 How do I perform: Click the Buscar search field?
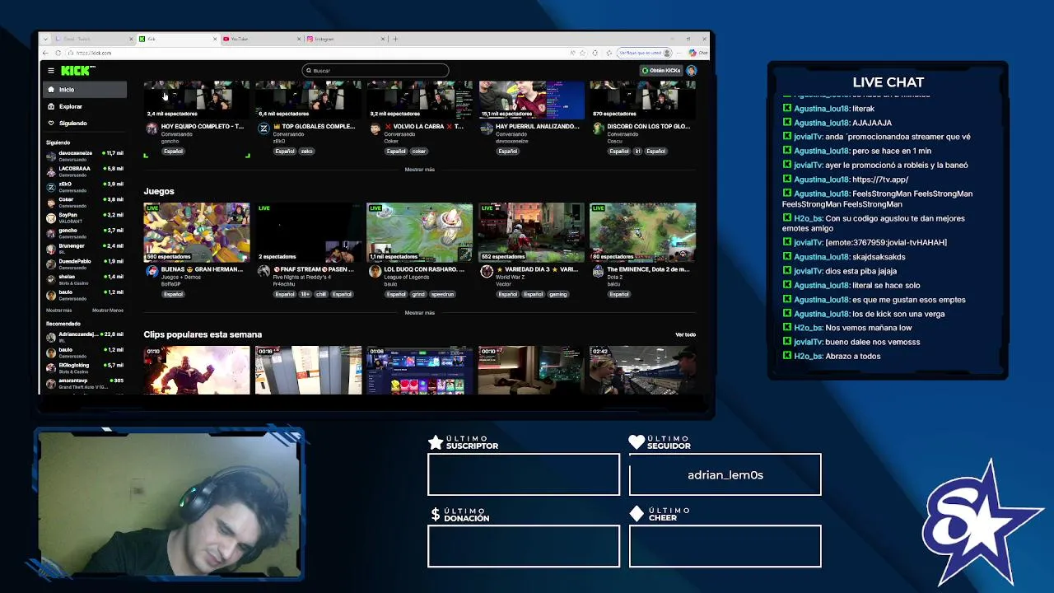coord(375,71)
